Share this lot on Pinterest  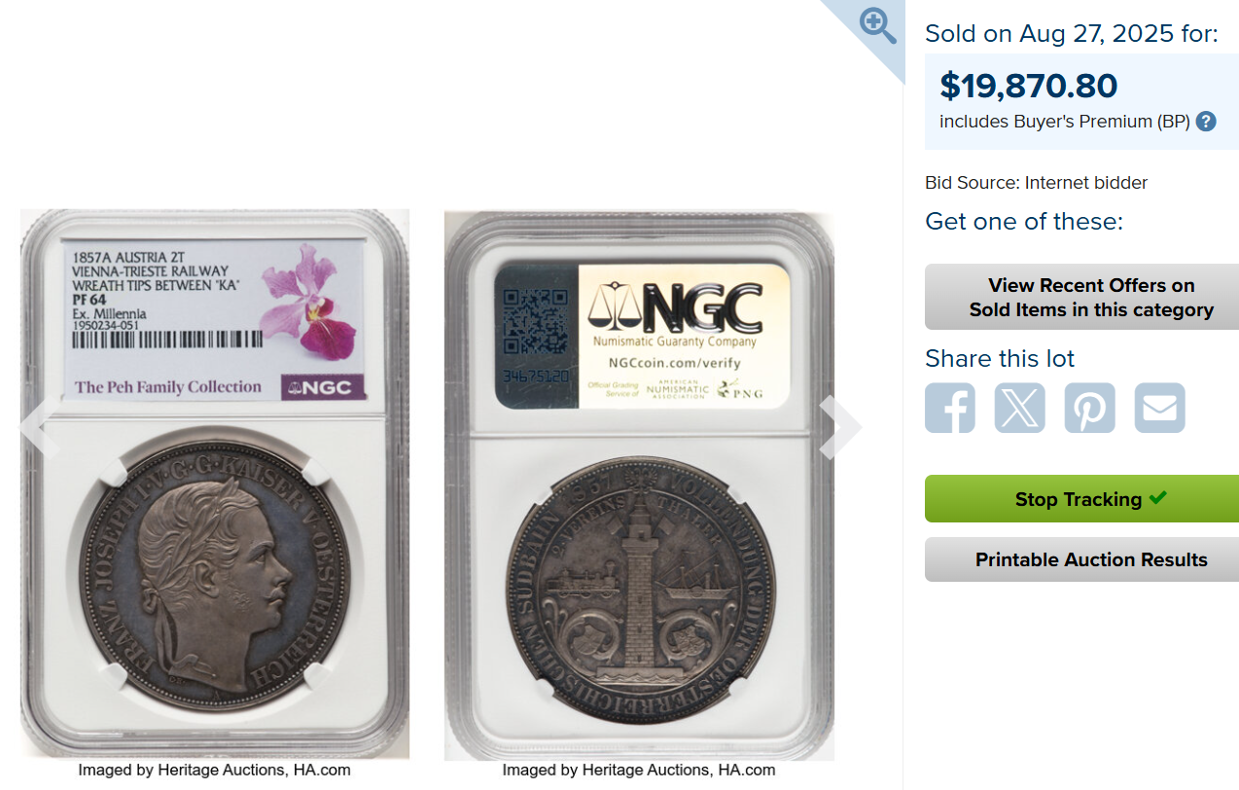click(x=1090, y=408)
